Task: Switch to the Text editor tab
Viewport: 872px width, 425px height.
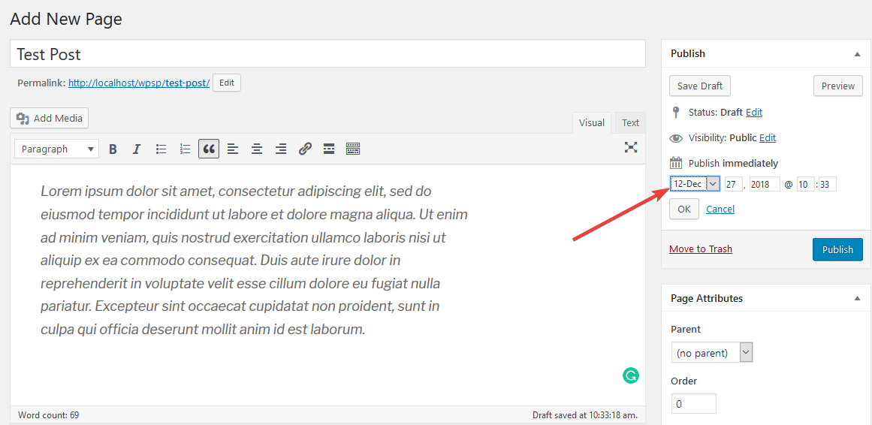Action: tap(631, 123)
